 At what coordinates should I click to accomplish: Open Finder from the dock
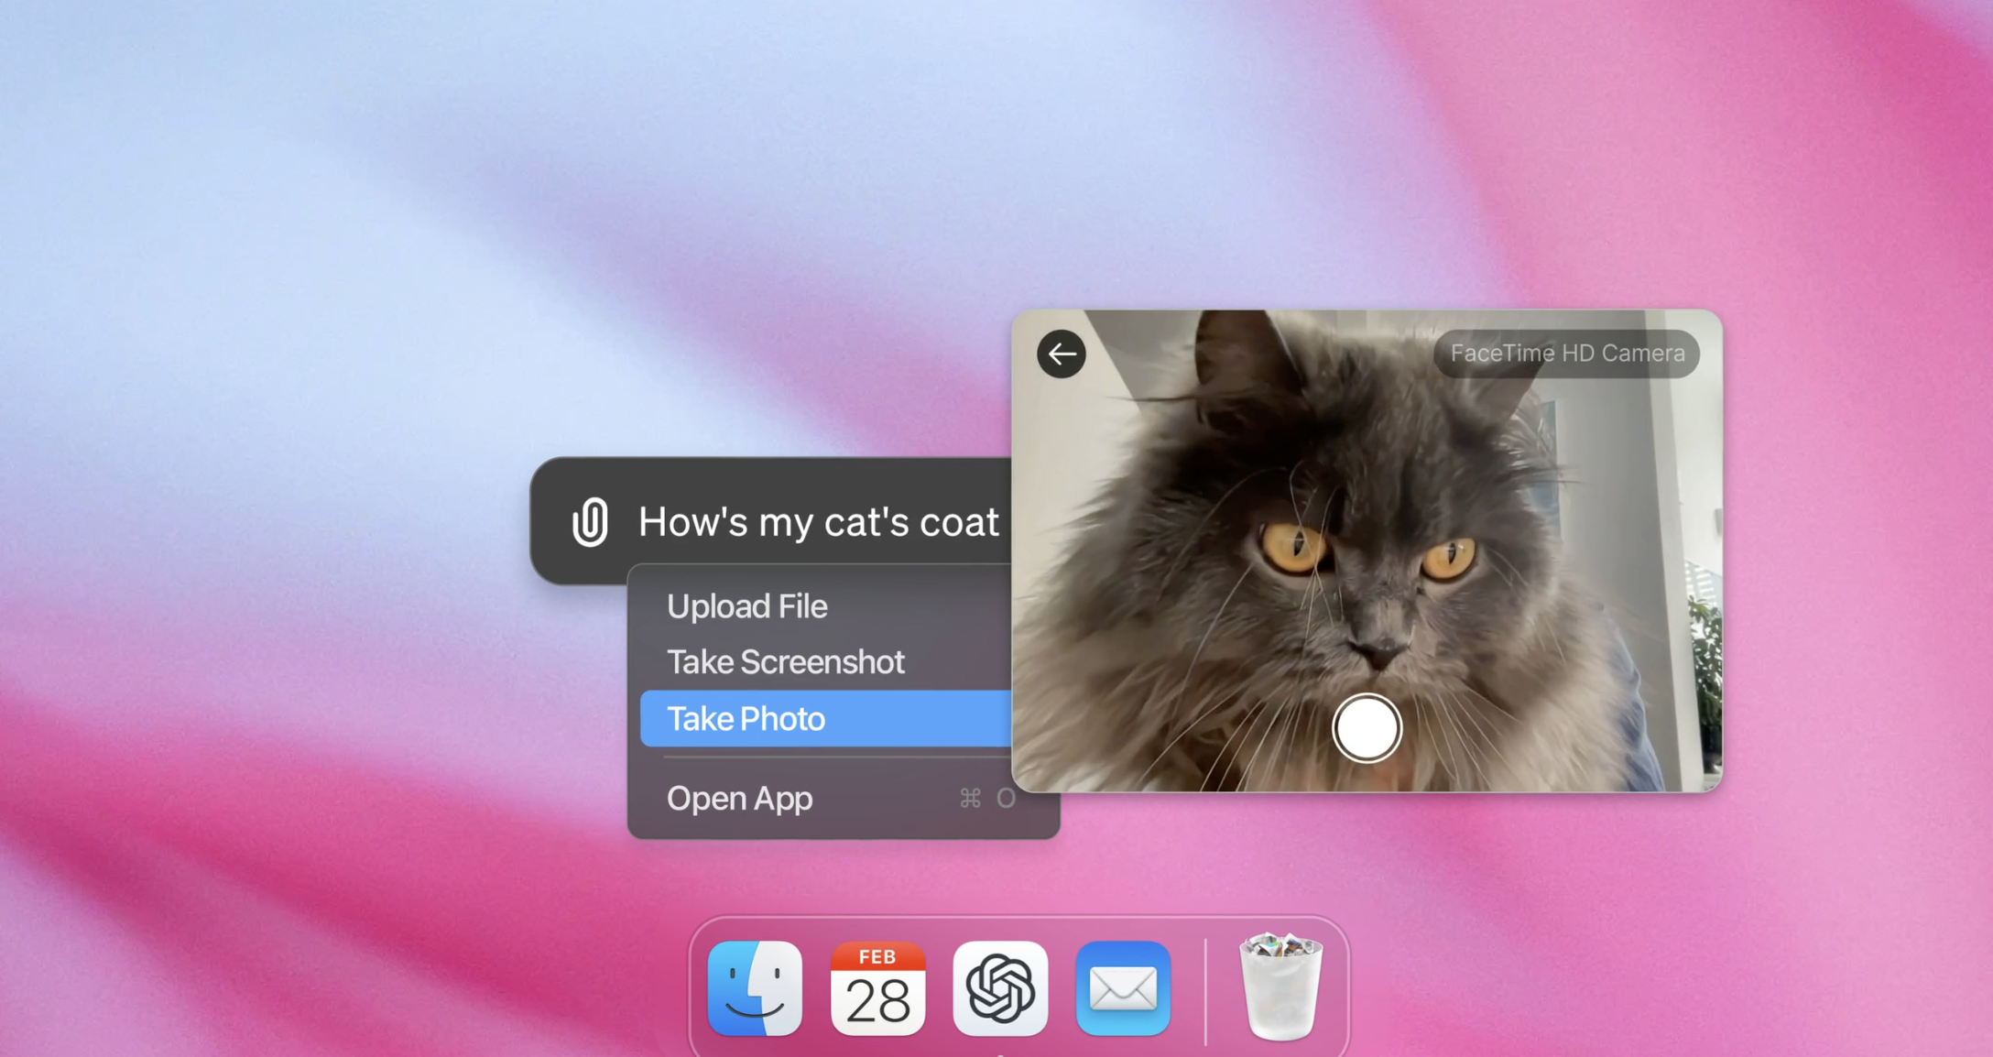(x=755, y=988)
